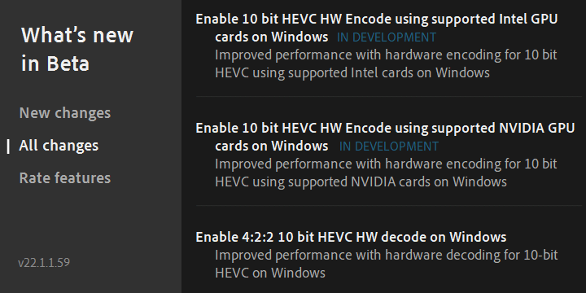Screen dimensions: 586x293
Task: Select the NVIDIA GPU HEVC Encode title
Action: point(385,137)
